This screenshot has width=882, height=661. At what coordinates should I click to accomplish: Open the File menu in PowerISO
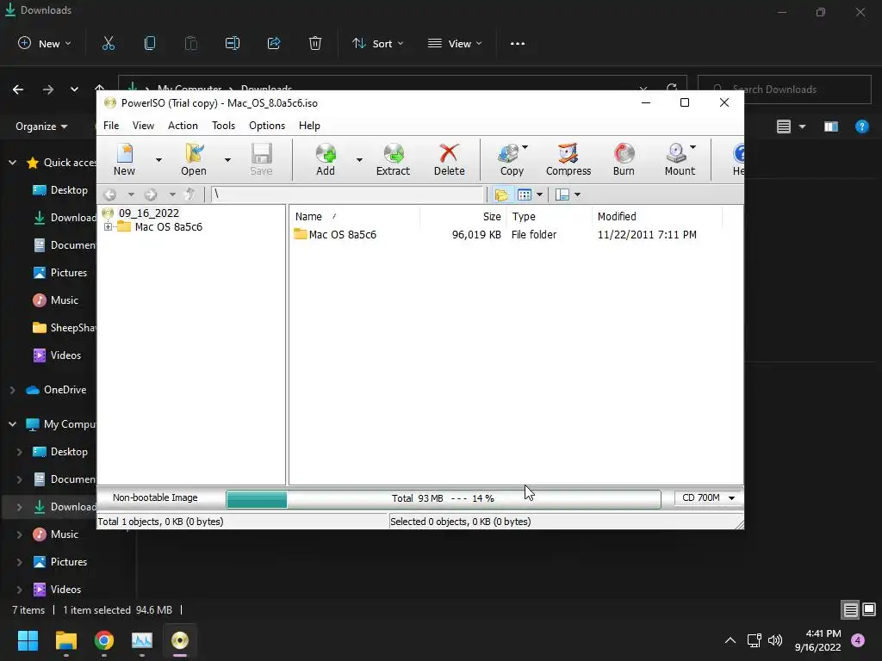(111, 126)
